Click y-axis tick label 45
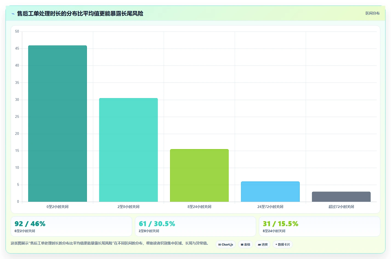 (17, 49)
